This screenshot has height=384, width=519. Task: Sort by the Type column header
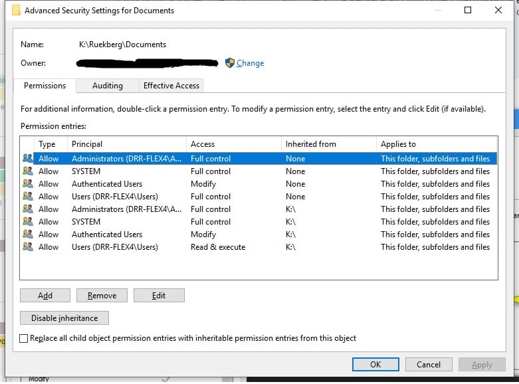51,144
